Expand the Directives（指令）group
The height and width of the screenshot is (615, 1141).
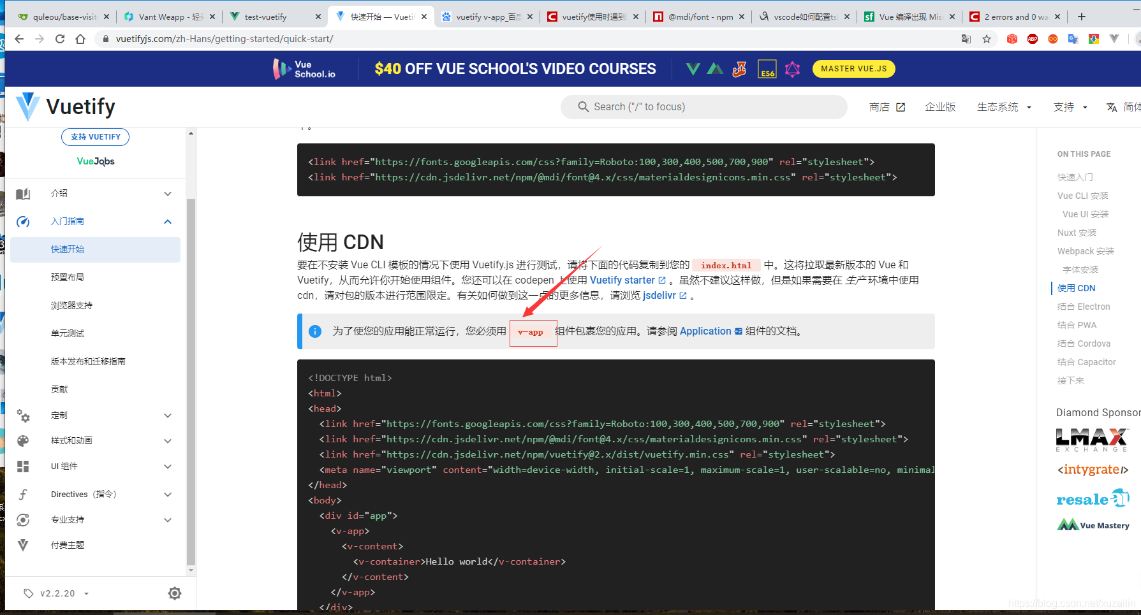pyautogui.click(x=168, y=495)
